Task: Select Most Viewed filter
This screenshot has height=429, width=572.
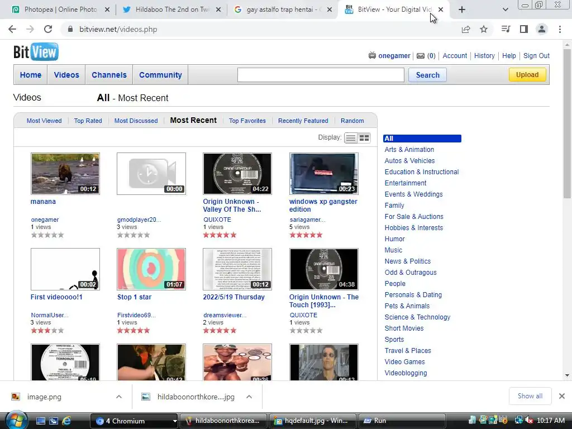Action: tap(44, 121)
